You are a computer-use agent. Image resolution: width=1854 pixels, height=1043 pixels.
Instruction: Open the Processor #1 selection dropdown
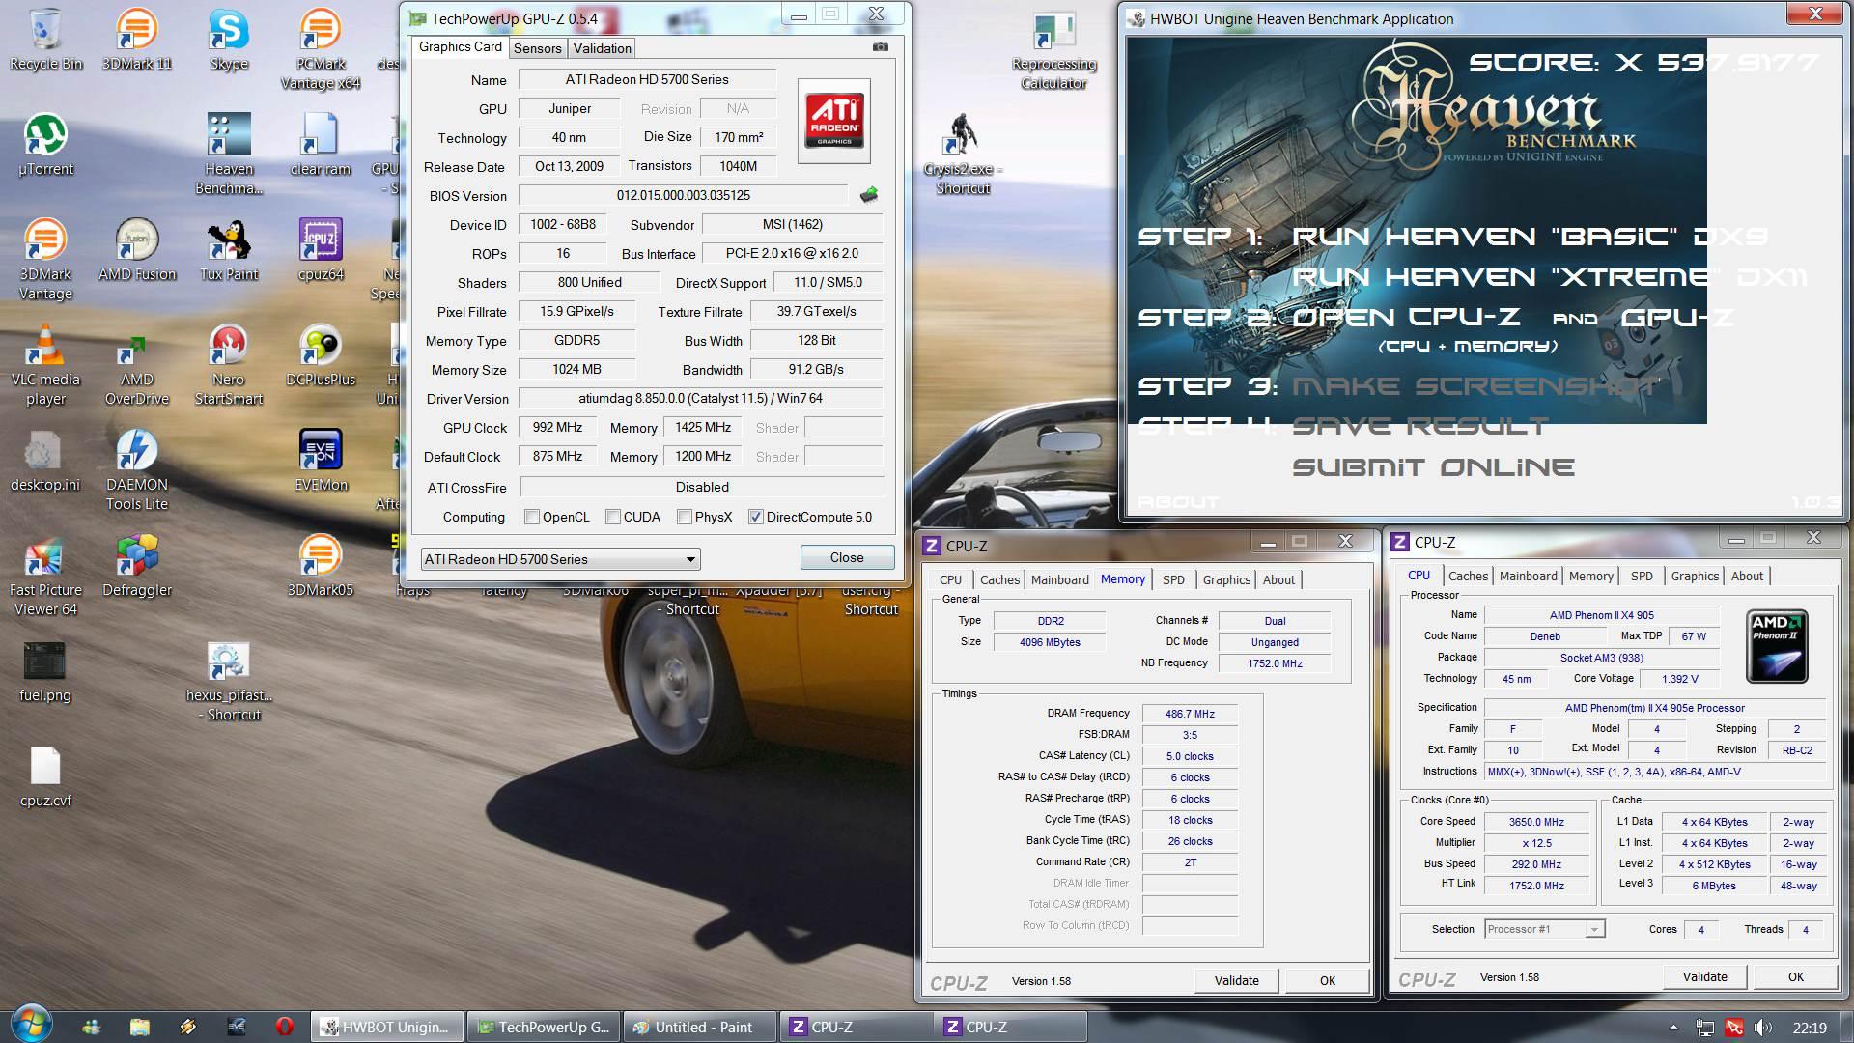pyautogui.click(x=1544, y=929)
